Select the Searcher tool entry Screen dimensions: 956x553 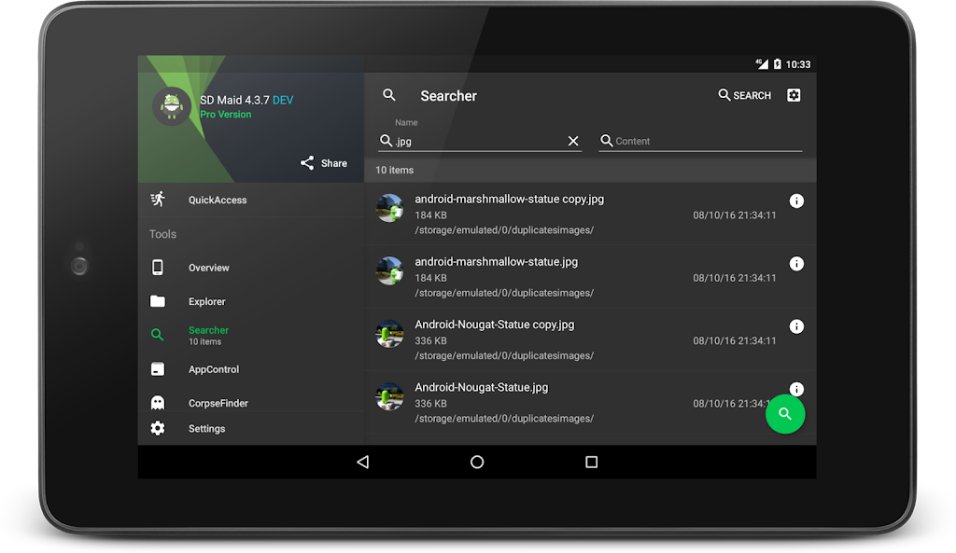[208, 335]
